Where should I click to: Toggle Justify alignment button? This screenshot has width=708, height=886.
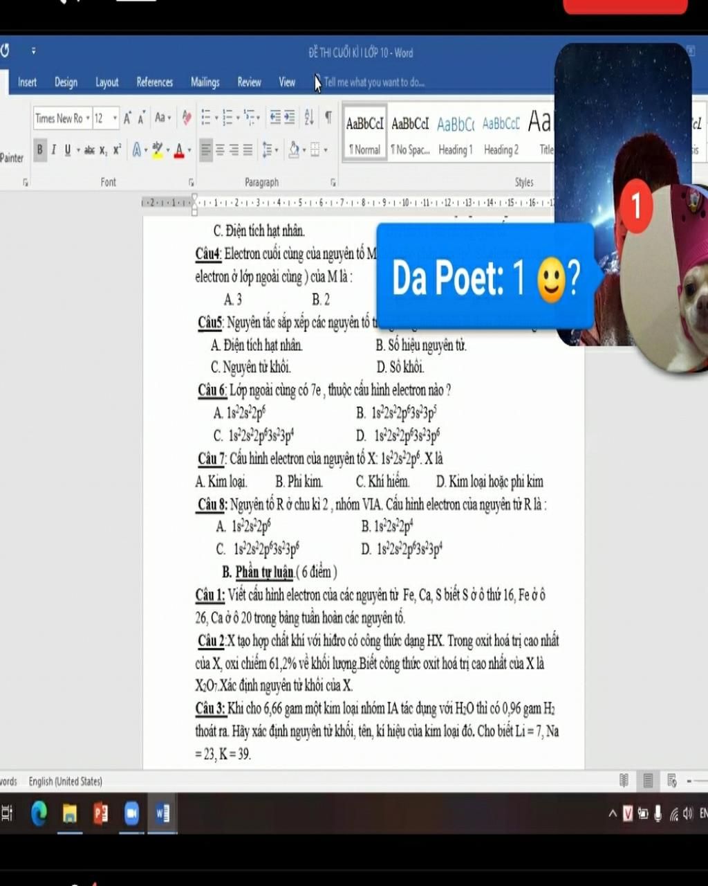coord(248,150)
